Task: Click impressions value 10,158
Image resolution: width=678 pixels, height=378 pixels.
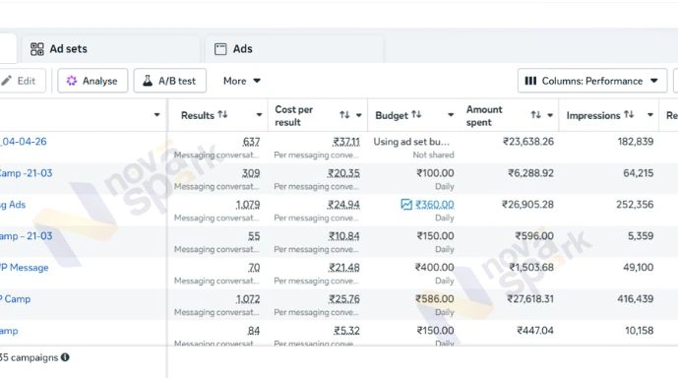Action: tap(639, 331)
